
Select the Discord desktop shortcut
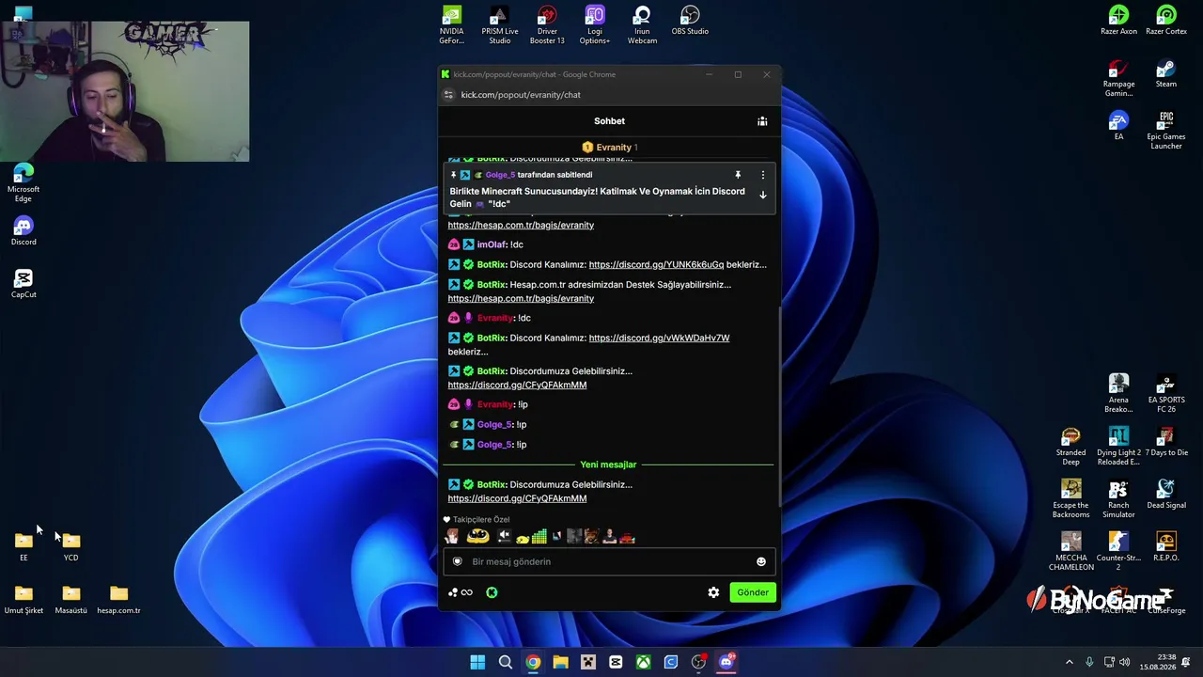pos(23,231)
